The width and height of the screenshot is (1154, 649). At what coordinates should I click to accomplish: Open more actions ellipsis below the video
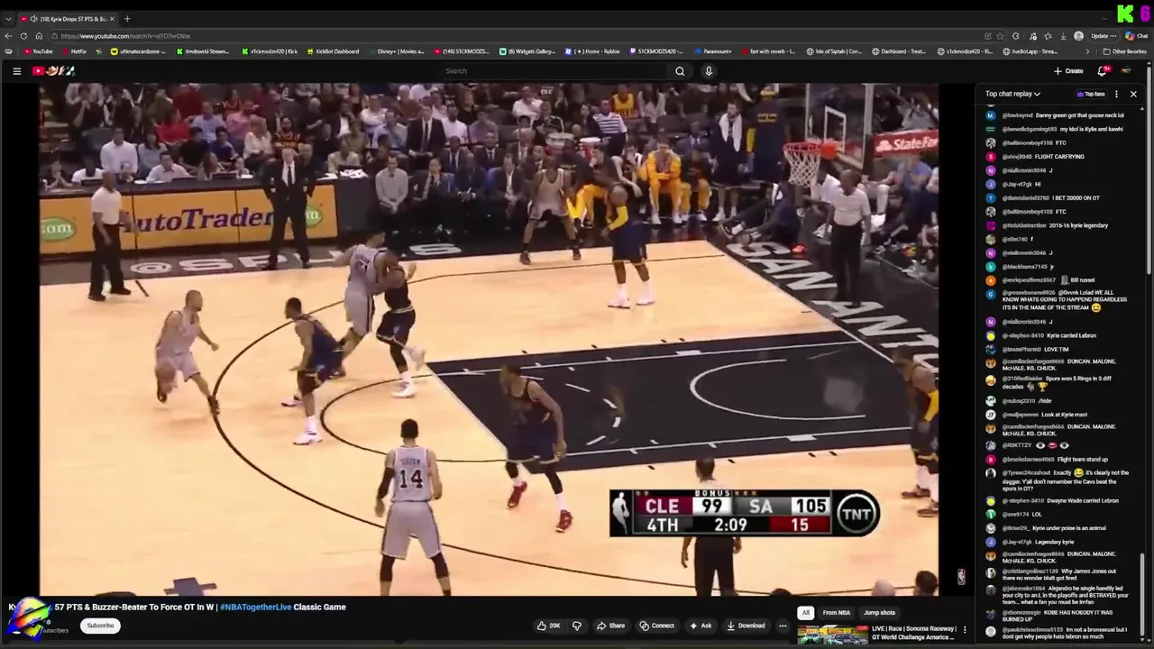coord(783,626)
